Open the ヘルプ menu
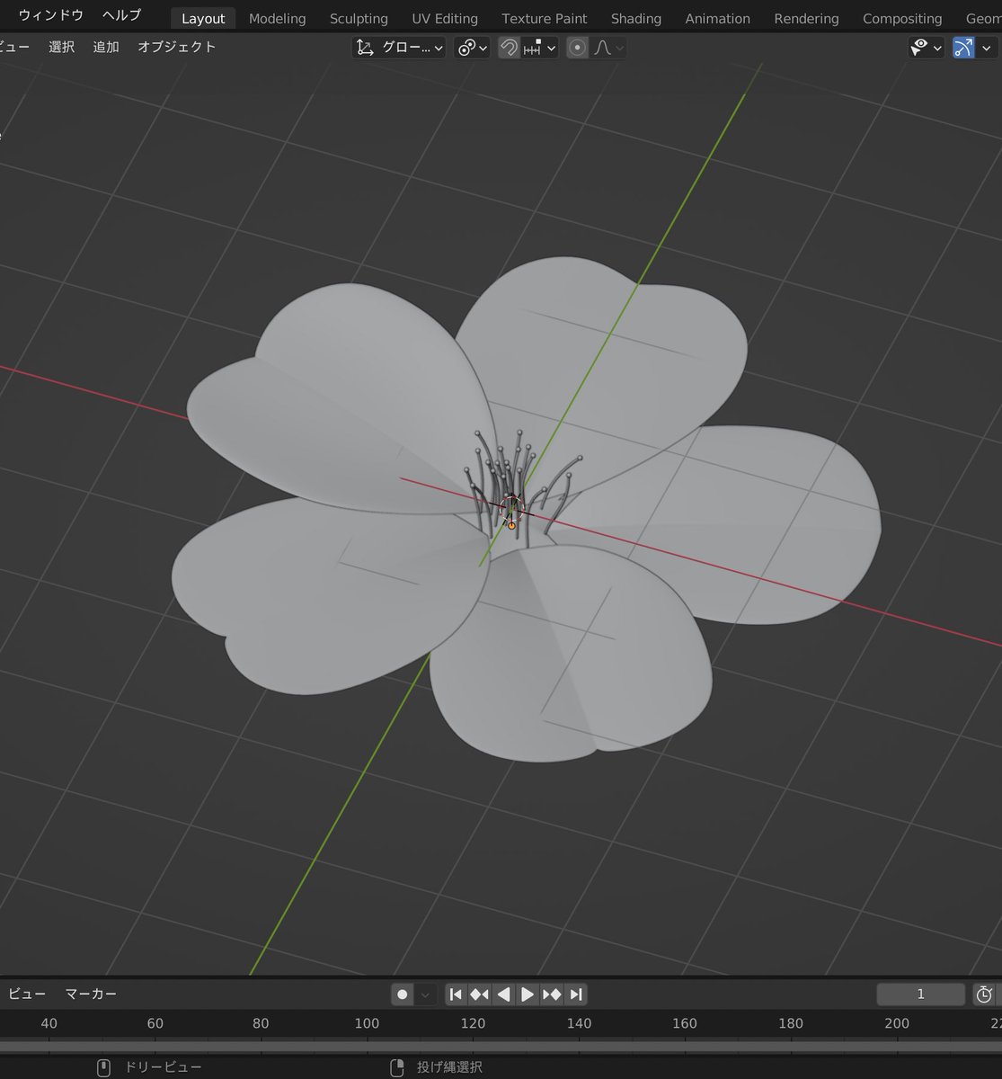This screenshot has width=1002, height=1079. (x=121, y=15)
